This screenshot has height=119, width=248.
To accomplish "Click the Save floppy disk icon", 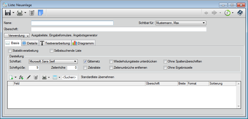I will coord(8,13).
